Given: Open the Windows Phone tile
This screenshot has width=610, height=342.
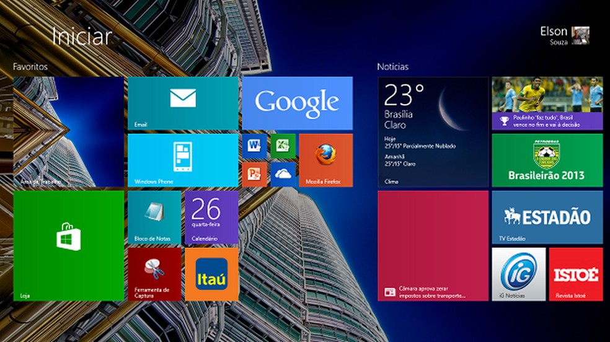Looking at the screenshot, I should 183,160.
